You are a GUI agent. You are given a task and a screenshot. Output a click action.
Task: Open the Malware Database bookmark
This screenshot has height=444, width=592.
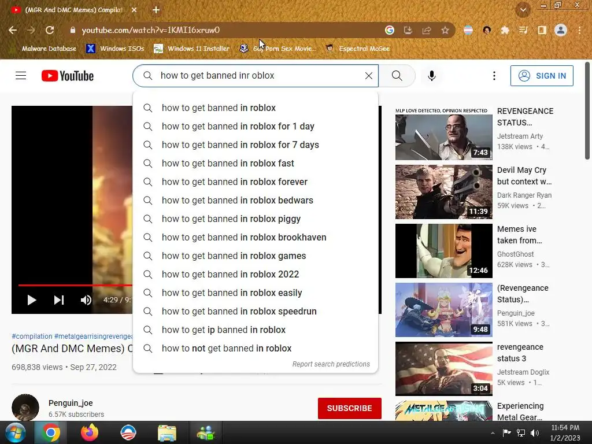(x=43, y=49)
